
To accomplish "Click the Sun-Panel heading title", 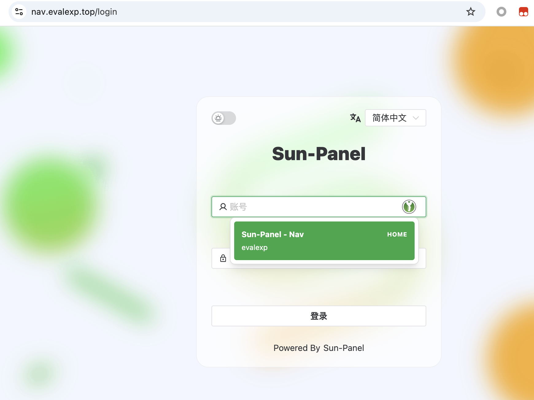I will tap(319, 154).
